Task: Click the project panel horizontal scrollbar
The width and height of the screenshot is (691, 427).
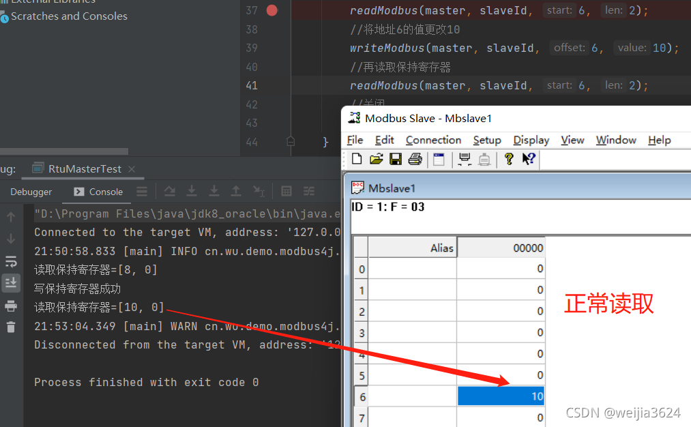Action: (64, 151)
